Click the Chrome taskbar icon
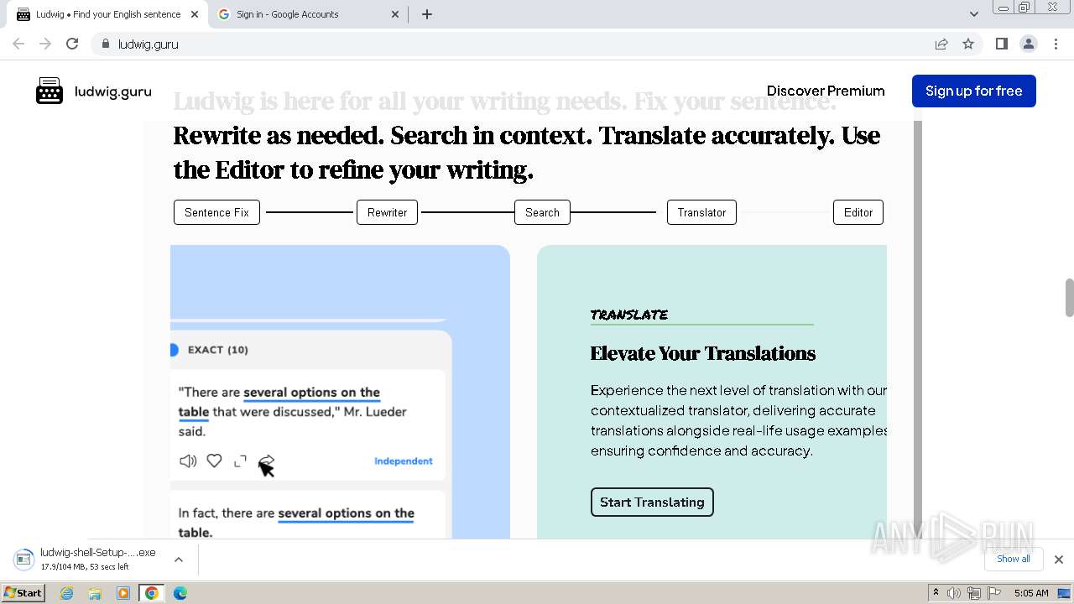The height and width of the screenshot is (604, 1074). (x=152, y=593)
